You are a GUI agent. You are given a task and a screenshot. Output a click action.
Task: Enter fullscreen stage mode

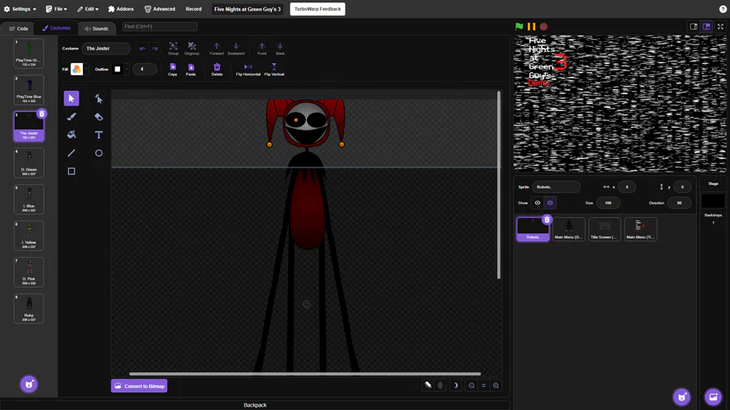point(721,27)
